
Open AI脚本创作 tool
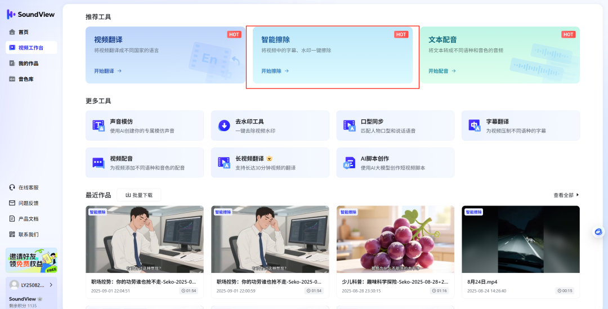(x=395, y=163)
